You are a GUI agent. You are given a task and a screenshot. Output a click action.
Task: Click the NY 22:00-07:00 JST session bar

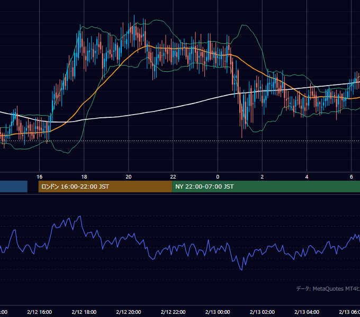coord(266,187)
